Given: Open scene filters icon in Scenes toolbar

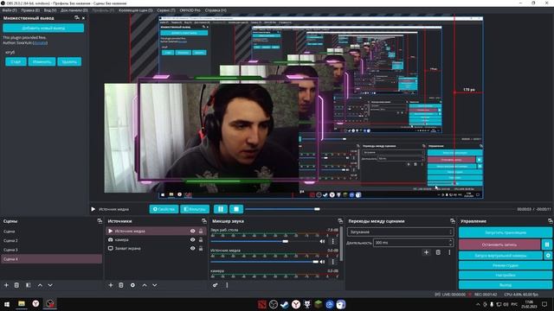Looking at the screenshot, I should (x=28, y=285).
